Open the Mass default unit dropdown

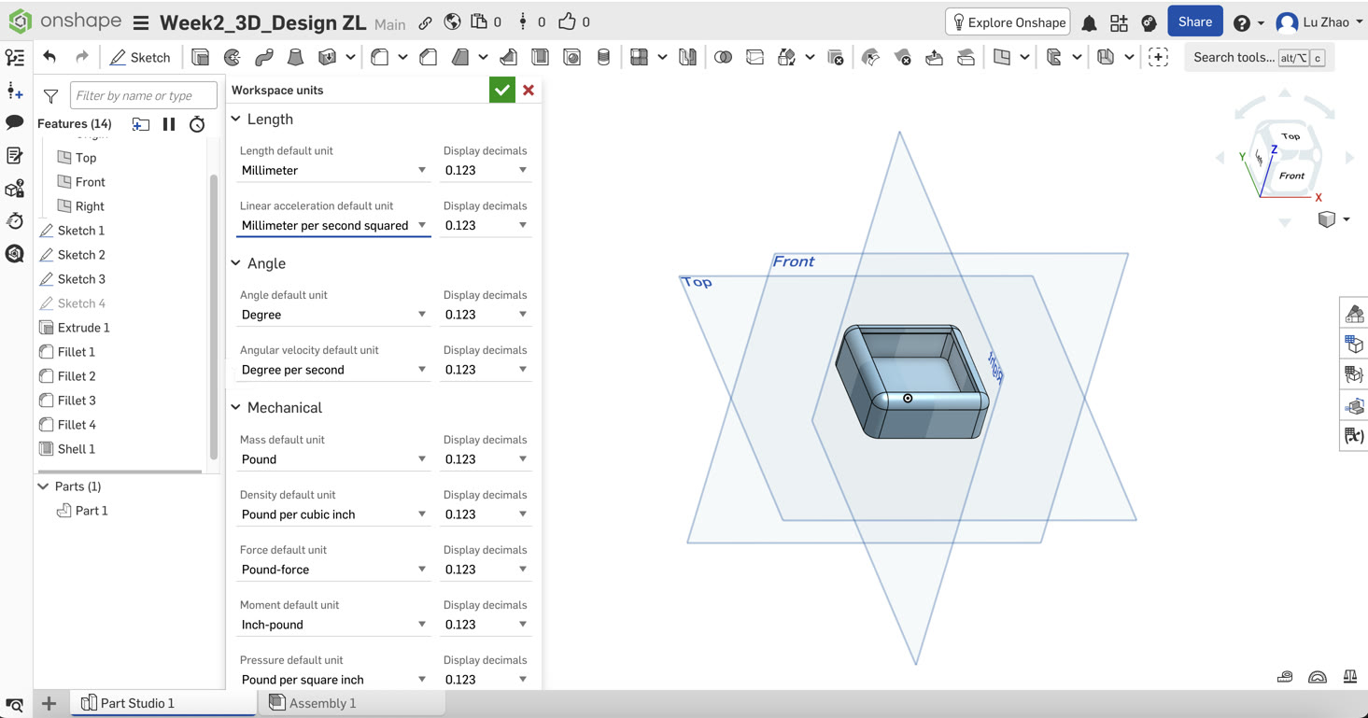coord(334,459)
